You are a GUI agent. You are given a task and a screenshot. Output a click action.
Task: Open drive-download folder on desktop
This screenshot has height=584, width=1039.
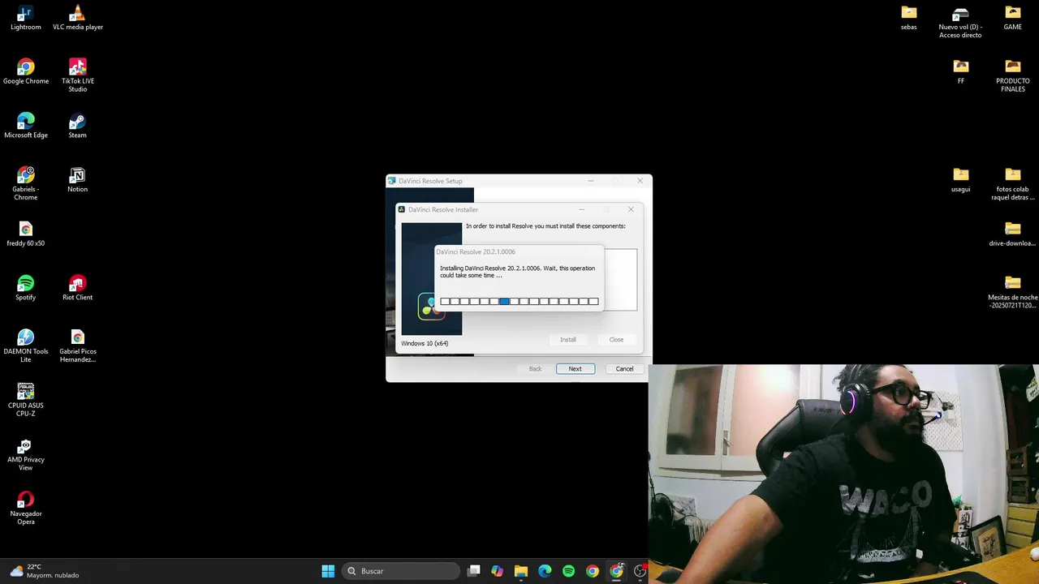click(1012, 234)
